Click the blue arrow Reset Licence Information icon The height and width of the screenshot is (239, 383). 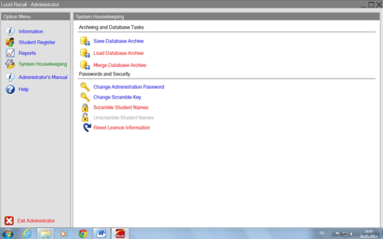click(x=87, y=127)
